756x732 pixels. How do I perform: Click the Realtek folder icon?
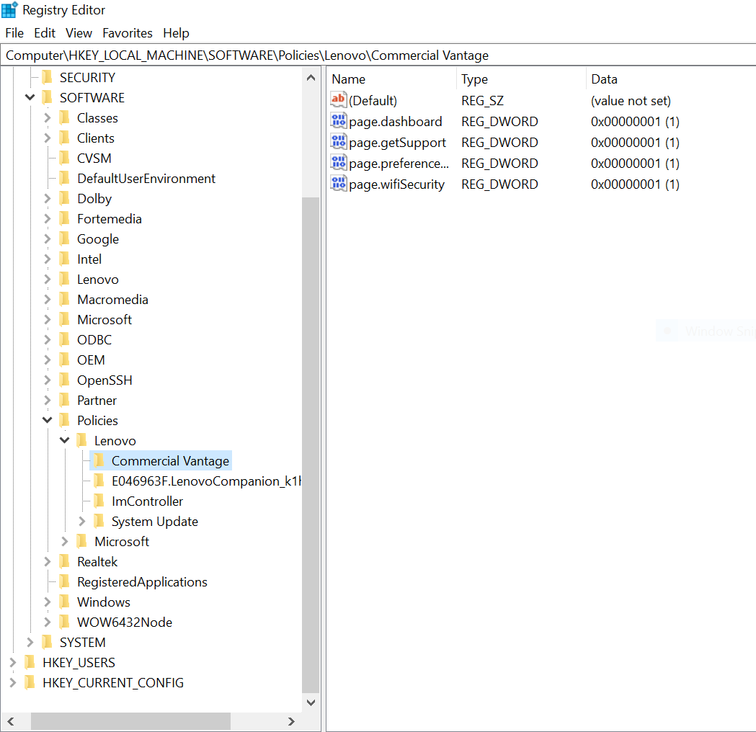click(x=65, y=561)
